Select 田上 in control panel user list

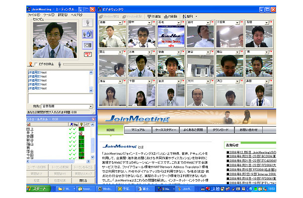point(30,129)
